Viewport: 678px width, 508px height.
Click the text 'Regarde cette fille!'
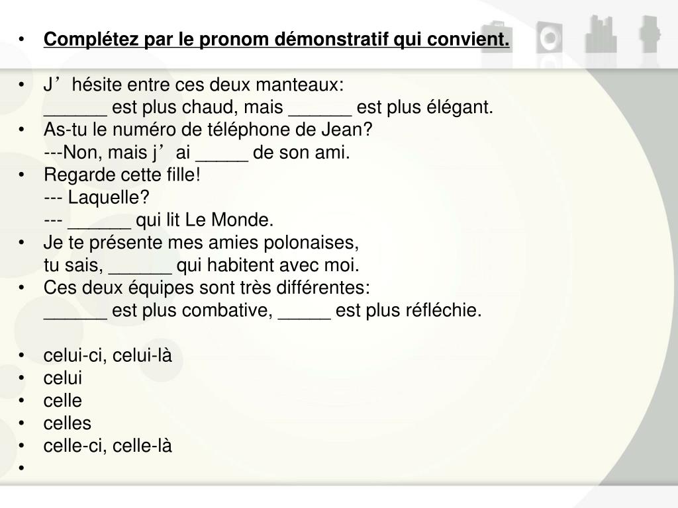pos(122,175)
